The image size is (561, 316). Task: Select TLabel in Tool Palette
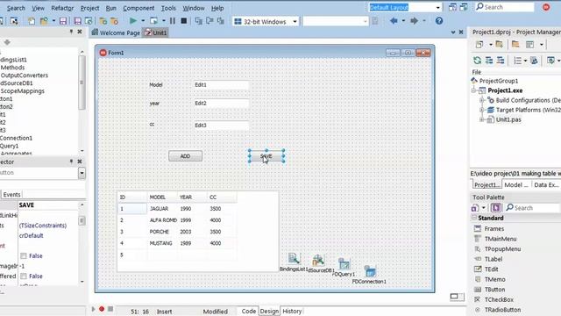(493, 259)
